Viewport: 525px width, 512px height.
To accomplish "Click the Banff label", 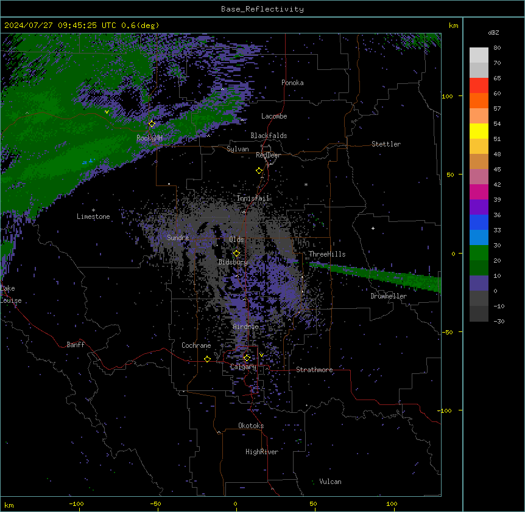I will point(76,345).
